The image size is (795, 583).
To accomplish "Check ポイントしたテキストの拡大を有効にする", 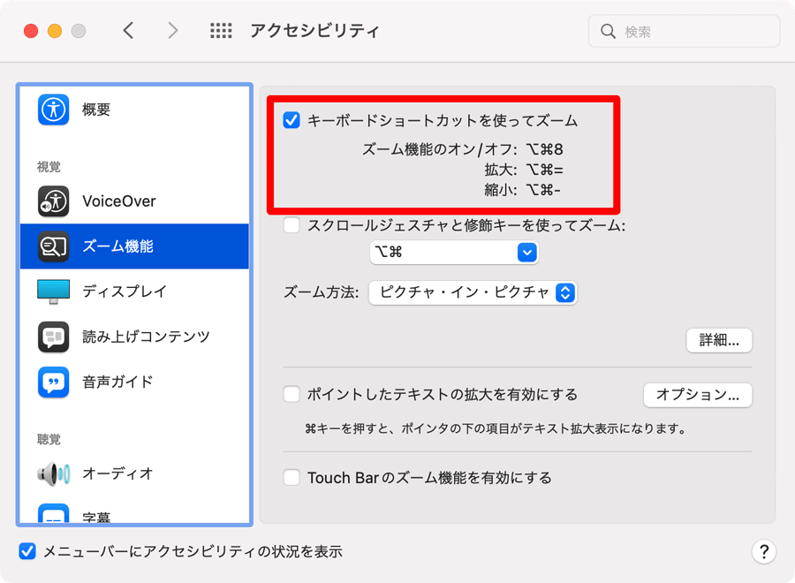I will [x=291, y=394].
